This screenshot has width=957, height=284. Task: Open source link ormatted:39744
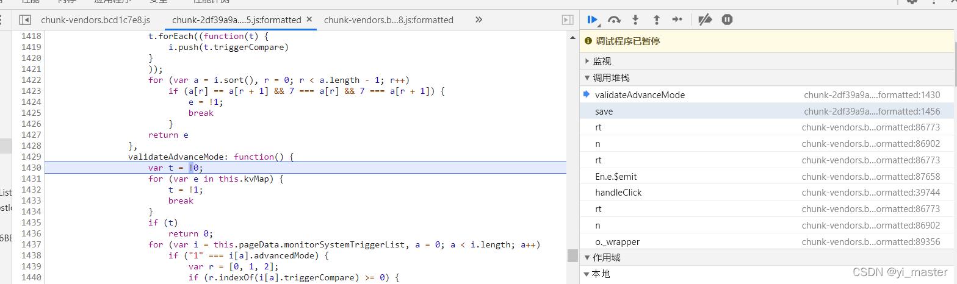tap(871, 192)
